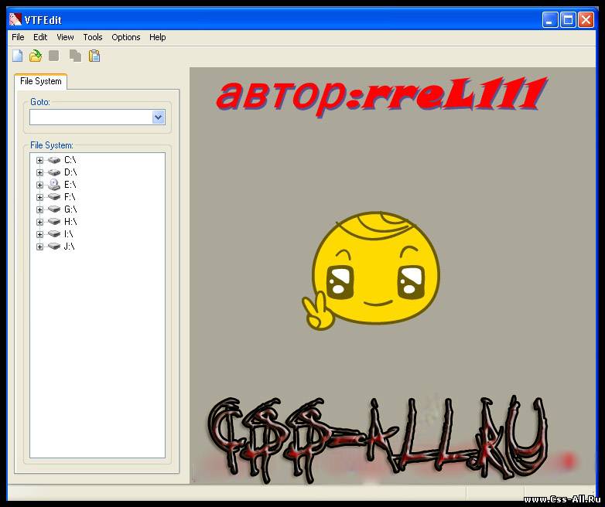
Task: Expand the J:\ drive node
Action: tap(39, 247)
